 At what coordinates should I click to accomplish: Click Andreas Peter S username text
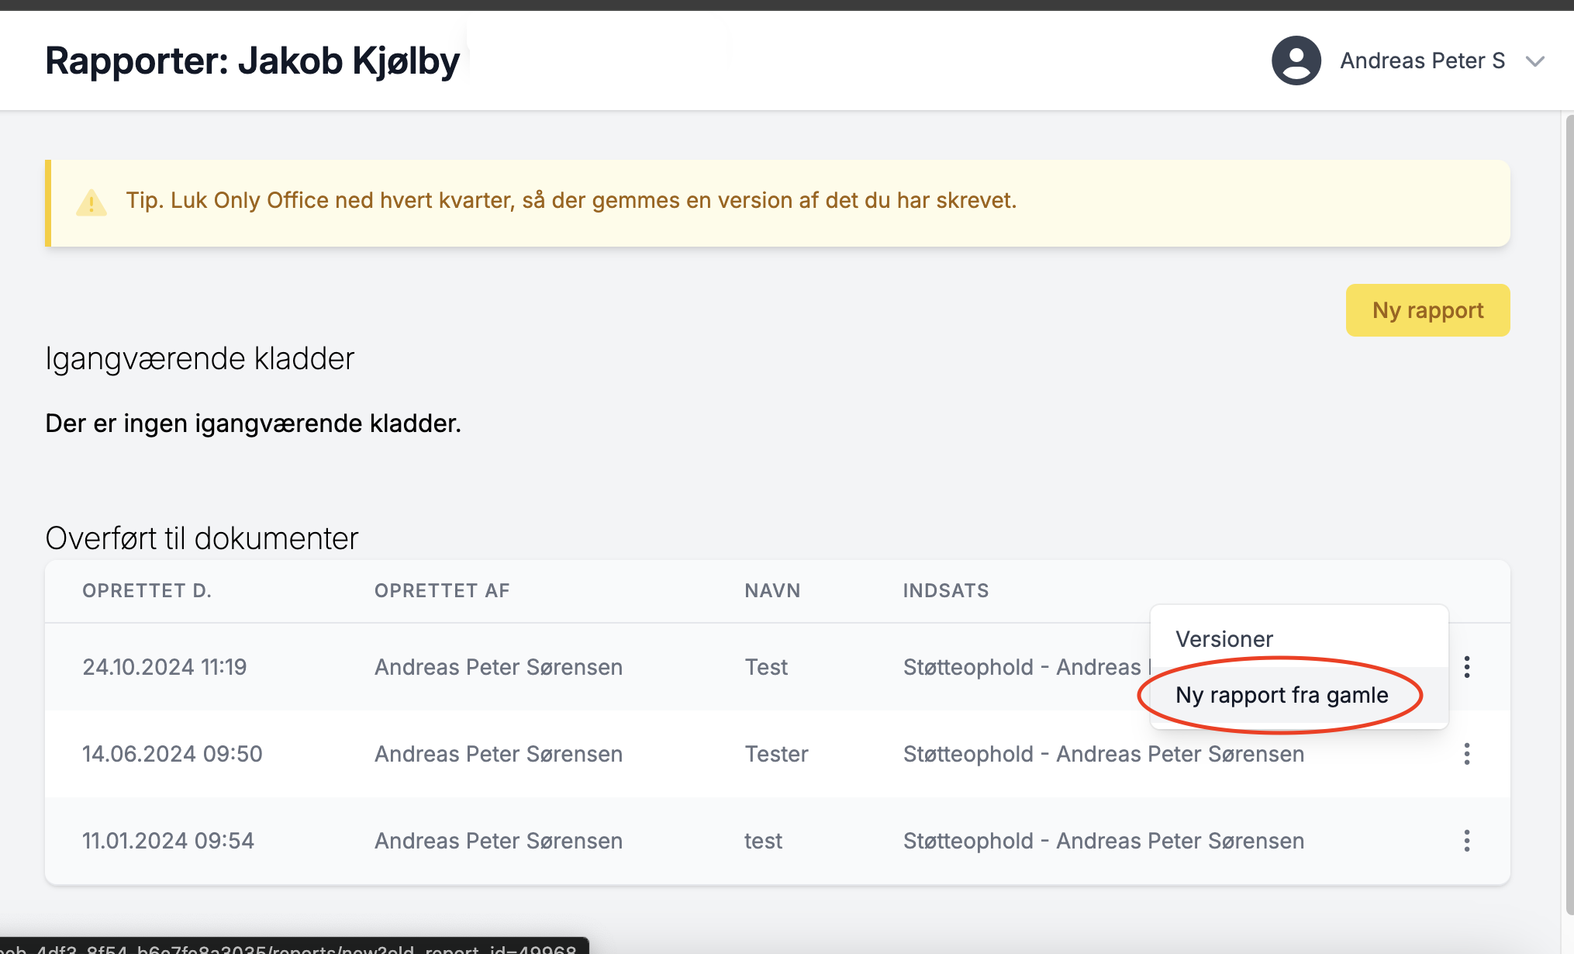(1422, 61)
